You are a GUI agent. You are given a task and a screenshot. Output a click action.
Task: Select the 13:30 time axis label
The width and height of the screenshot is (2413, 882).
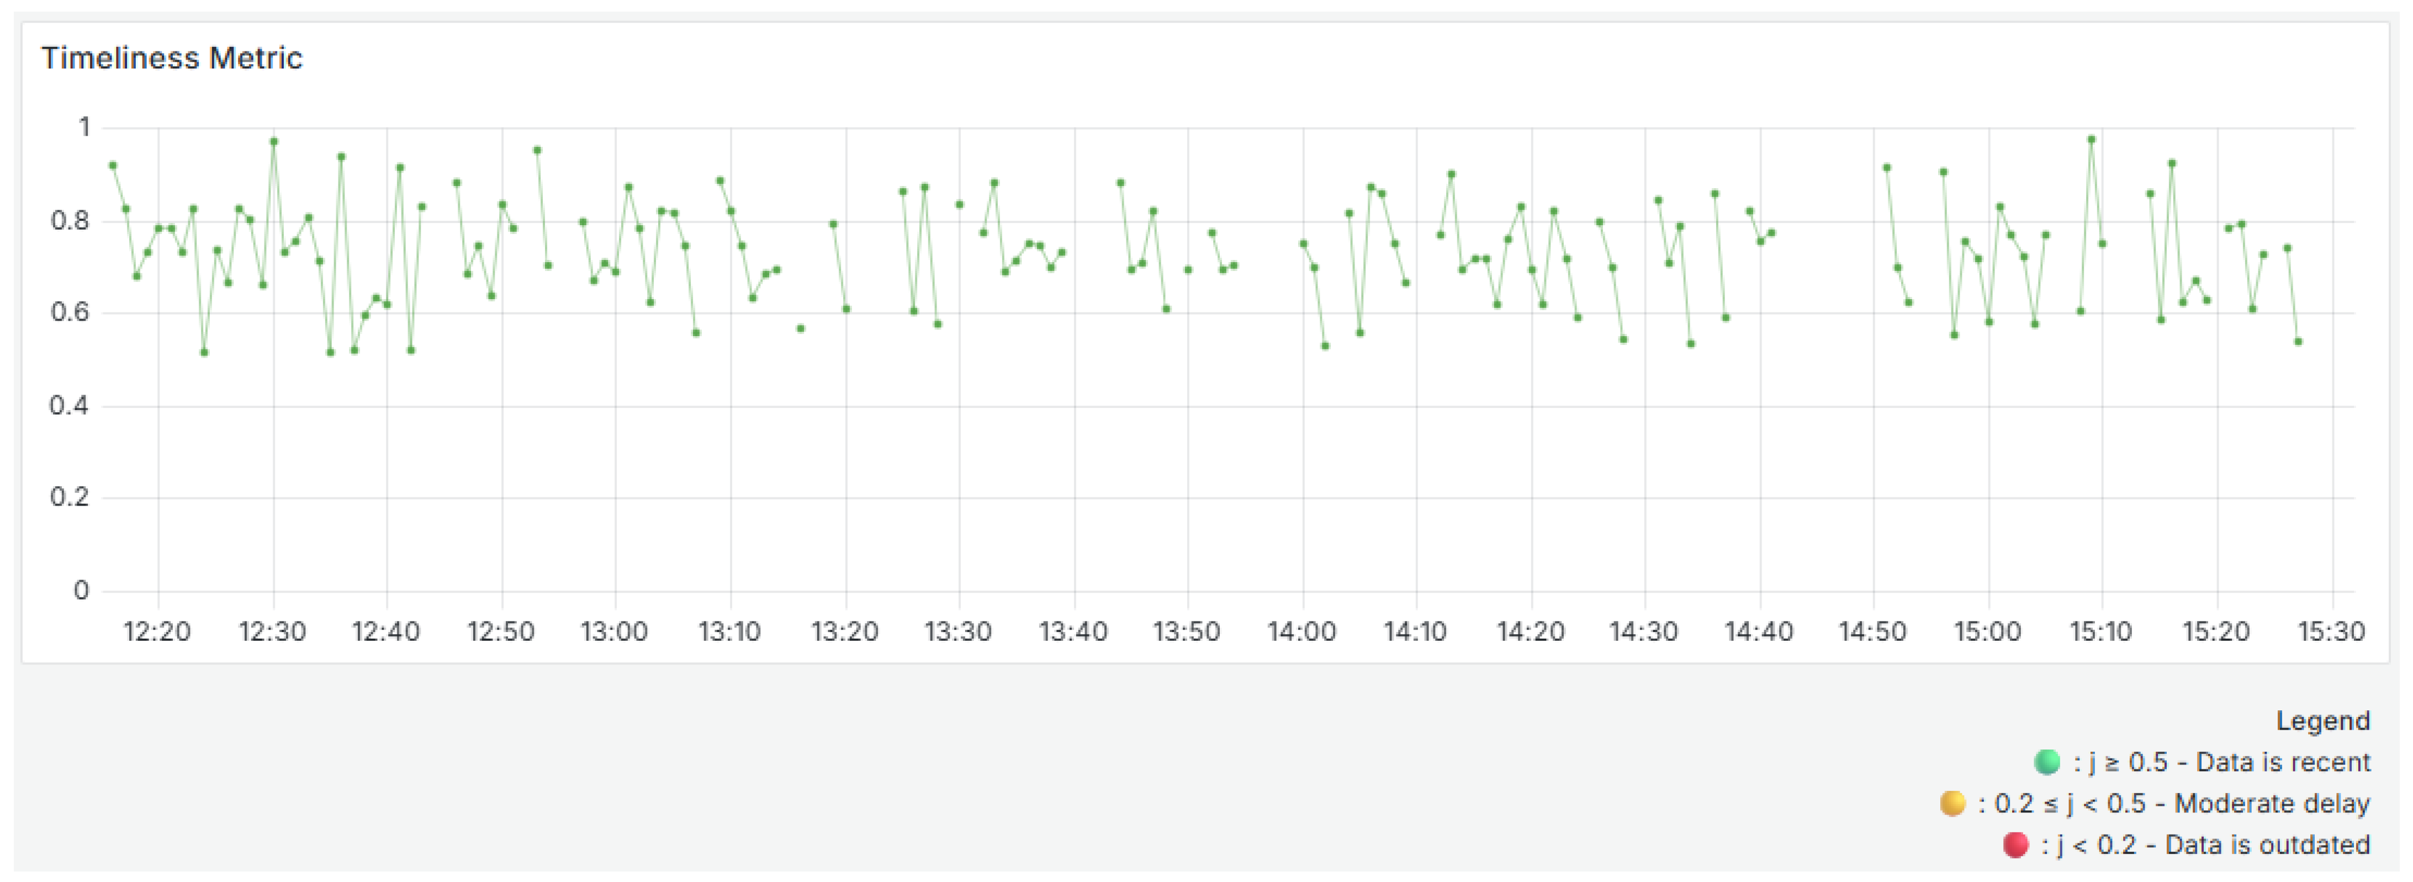tap(957, 632)
